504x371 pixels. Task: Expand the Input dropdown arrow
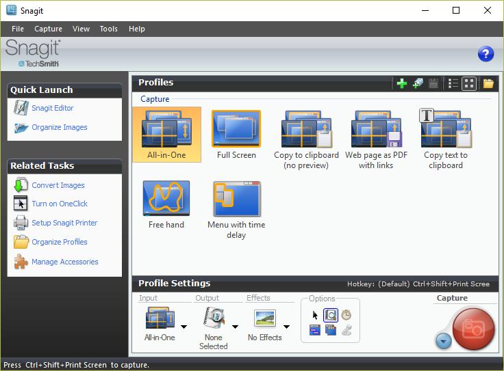184,327
